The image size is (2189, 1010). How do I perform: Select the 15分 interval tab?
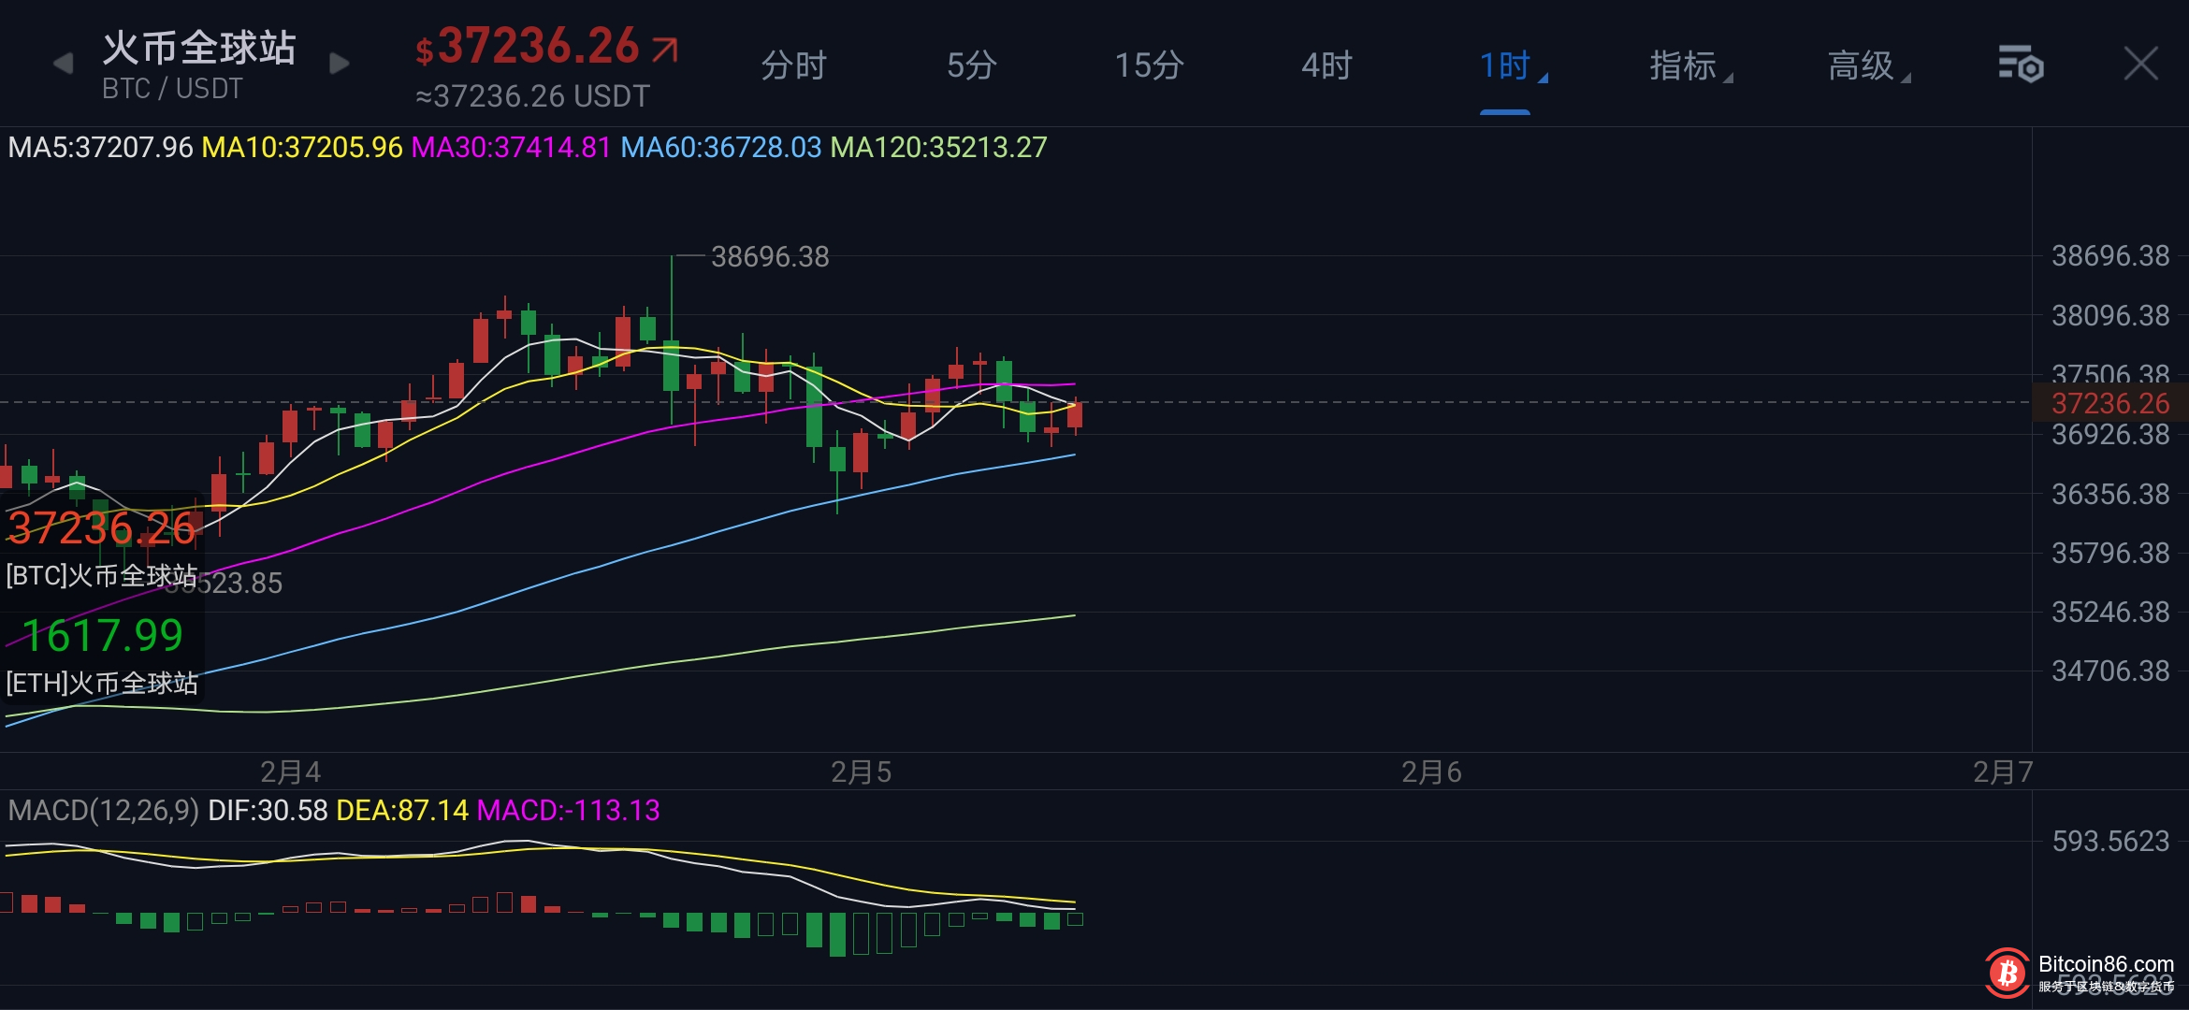(1149, 65)
